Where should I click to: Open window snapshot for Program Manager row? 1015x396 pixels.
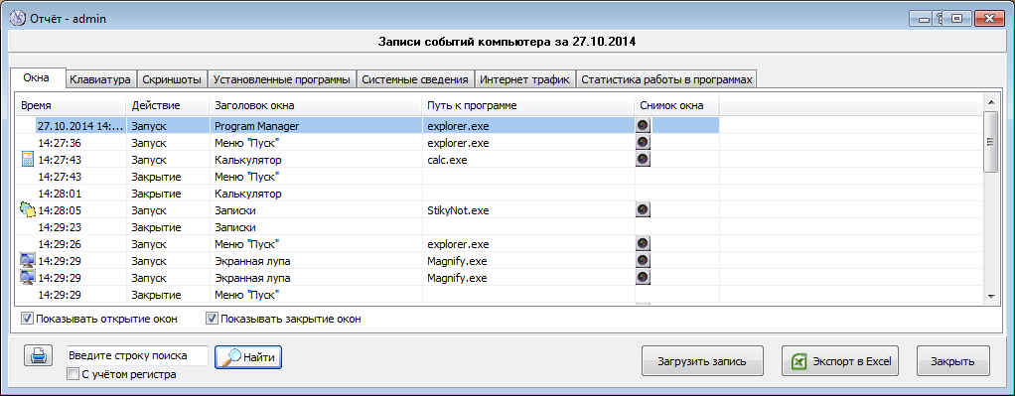(643, 125)
